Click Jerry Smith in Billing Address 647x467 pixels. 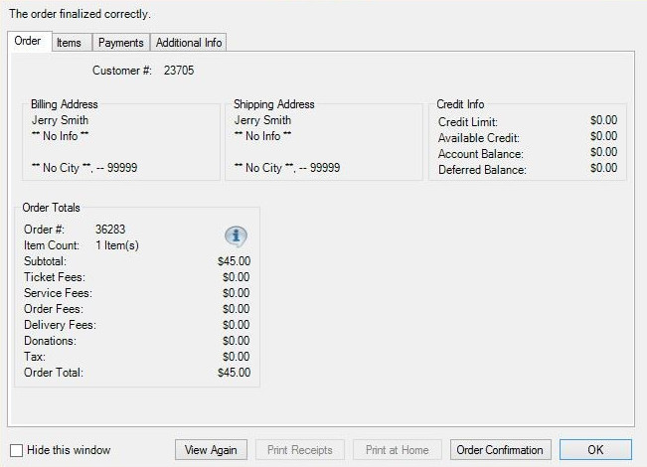click(x=60, y=120)
